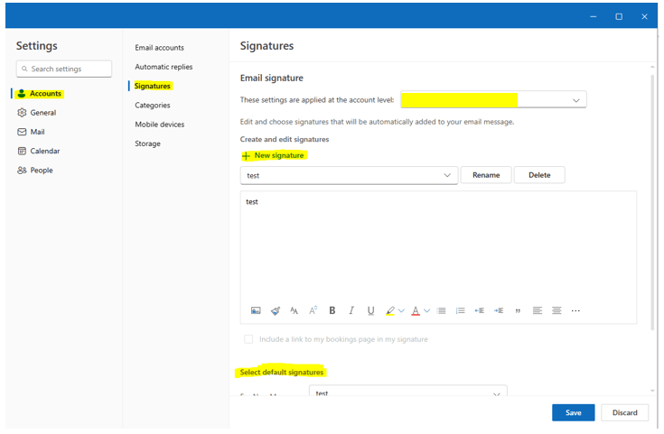Screen dimensions: 664x434
Task: Open the Mail settings section
Action: (x=31, y=132)
